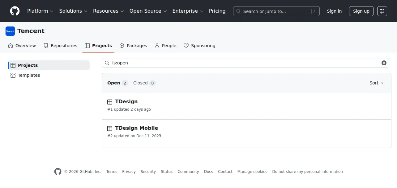Click '#2 updated on Dec 11, 2023' text
This screenshot has width=397, height=188.
click(x=134, y=136)
